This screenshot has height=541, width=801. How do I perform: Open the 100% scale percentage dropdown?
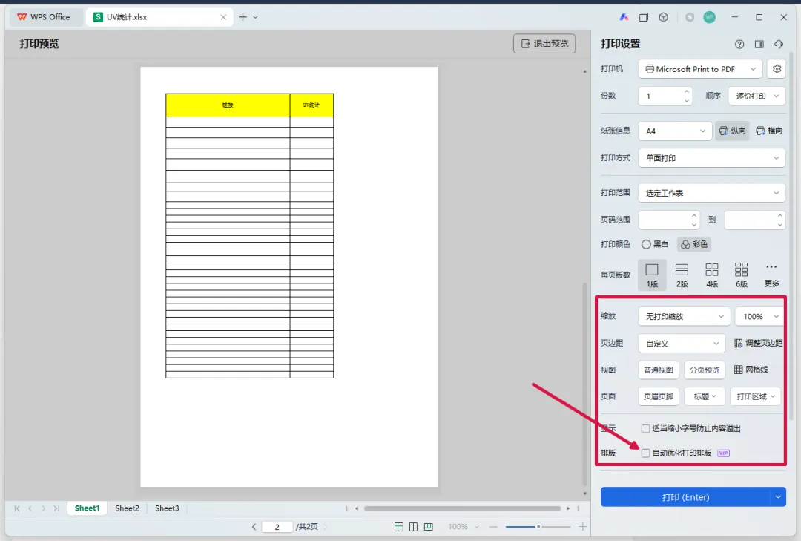pos(759,317)
